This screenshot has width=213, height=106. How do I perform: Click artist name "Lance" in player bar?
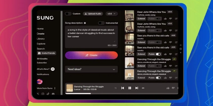pos(77,90)
